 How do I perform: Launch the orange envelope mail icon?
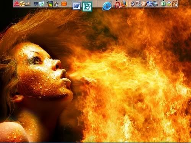[64, 4]
